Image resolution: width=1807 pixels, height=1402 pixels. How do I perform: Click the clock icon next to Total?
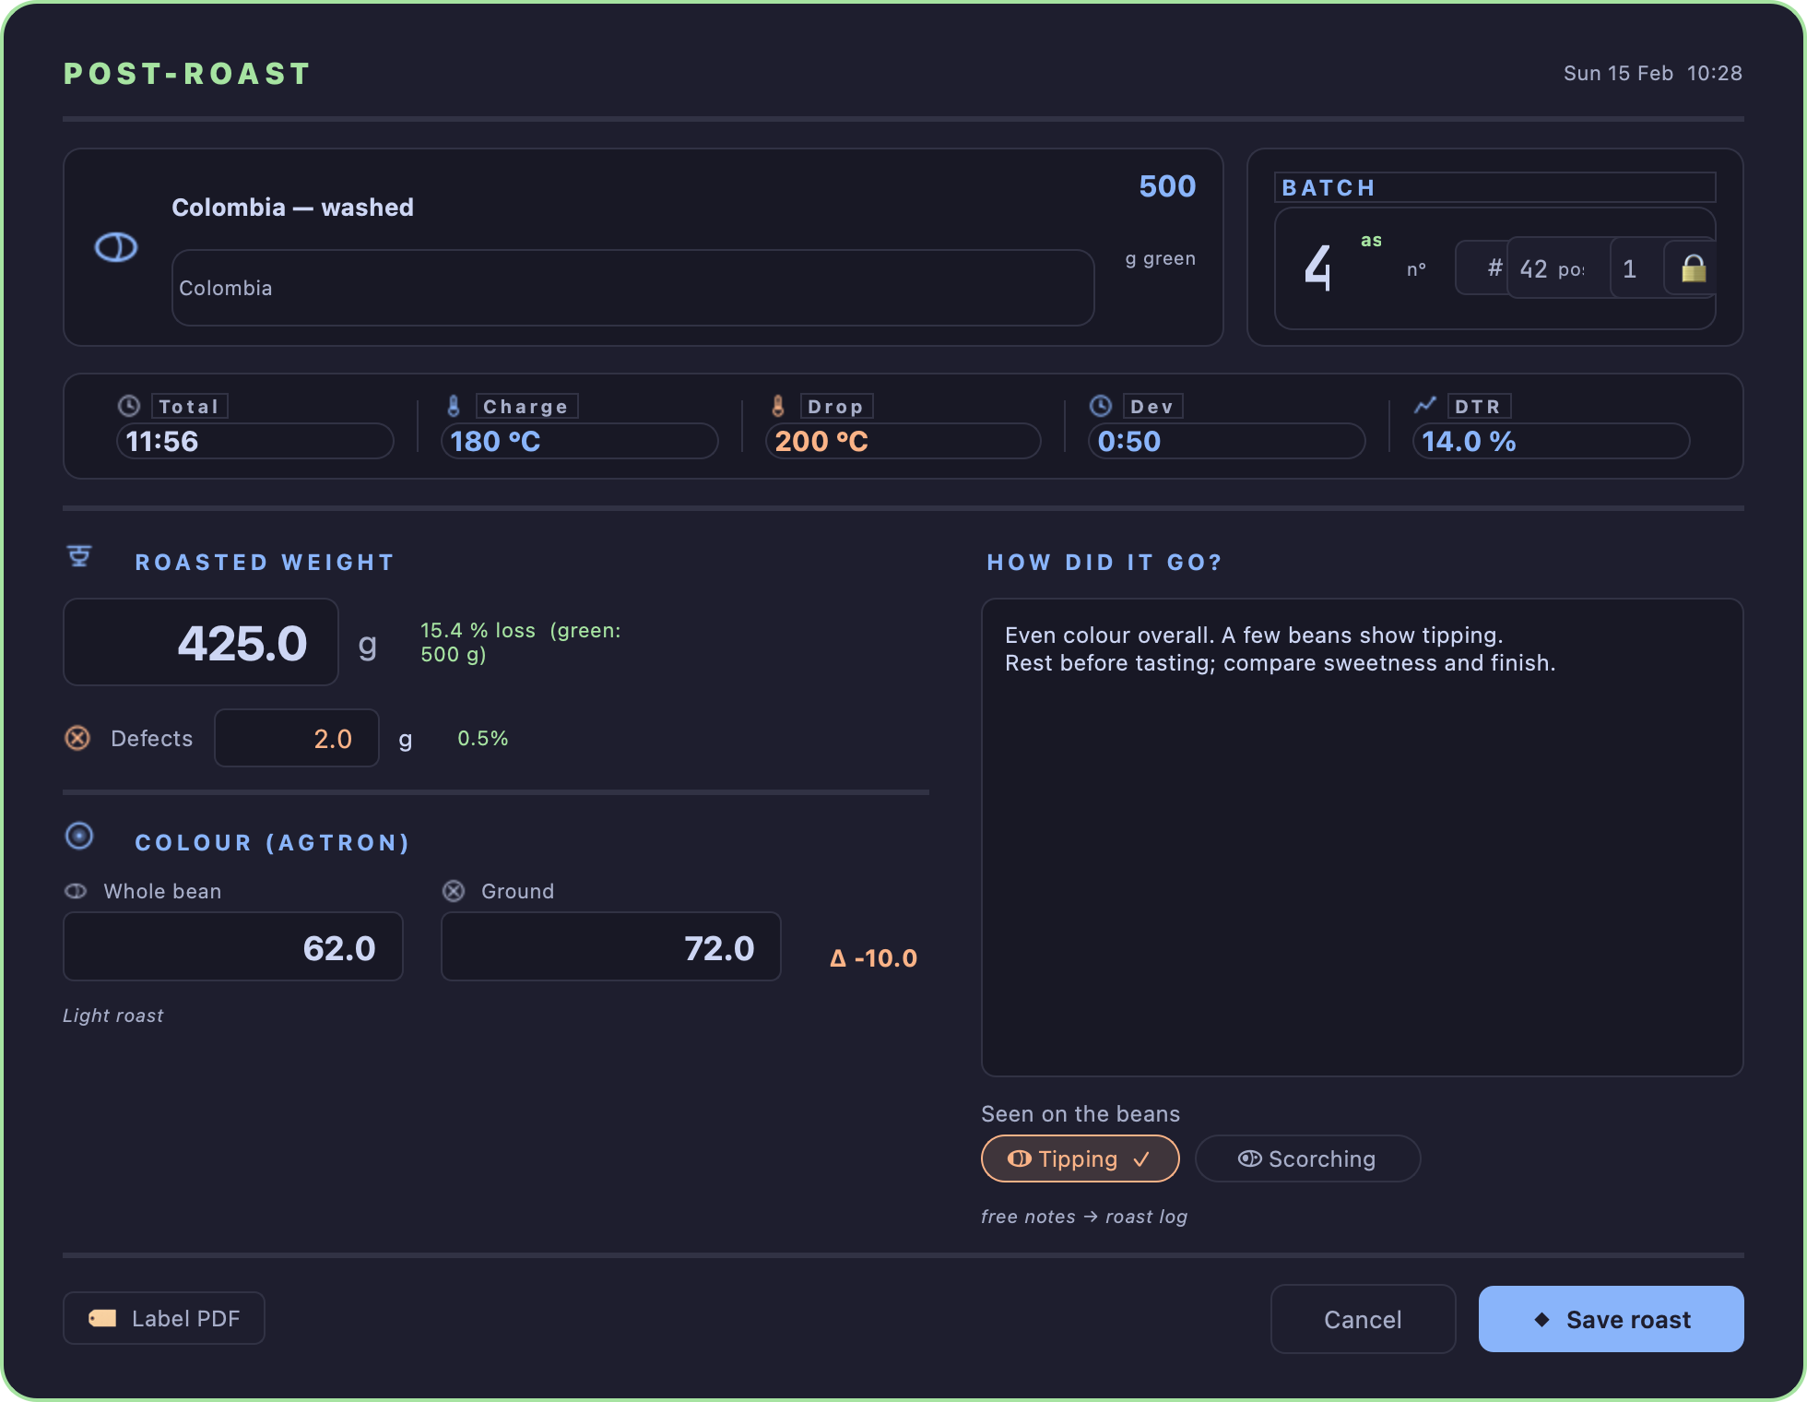pyautogui.click(x=129, y=406)
